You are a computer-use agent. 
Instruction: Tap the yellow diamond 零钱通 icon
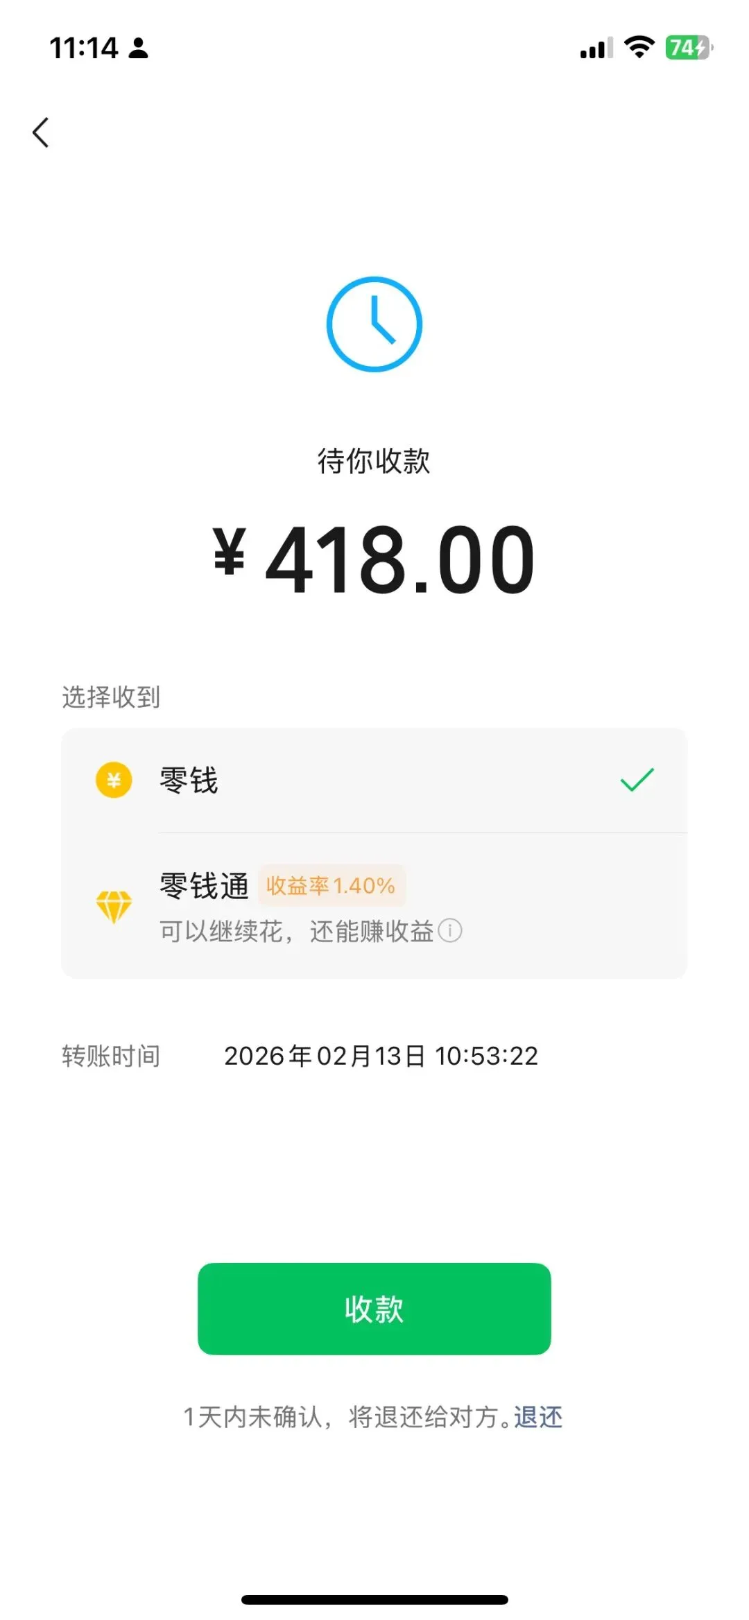coord(114,906)
